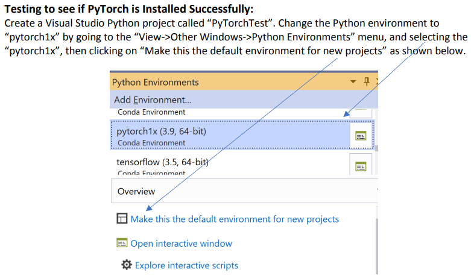Click the interactive window icon beside link
The image size is (471, 278).
point(122,242)
